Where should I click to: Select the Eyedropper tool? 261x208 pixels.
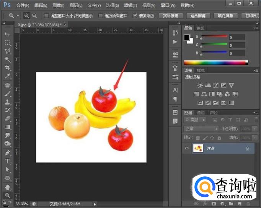pyautogui.click(x=7, y=76)
